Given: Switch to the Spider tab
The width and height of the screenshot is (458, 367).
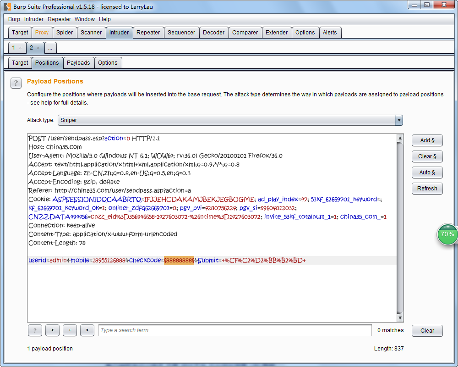Looking at the screenshot, I should click(x=65, y=33).
